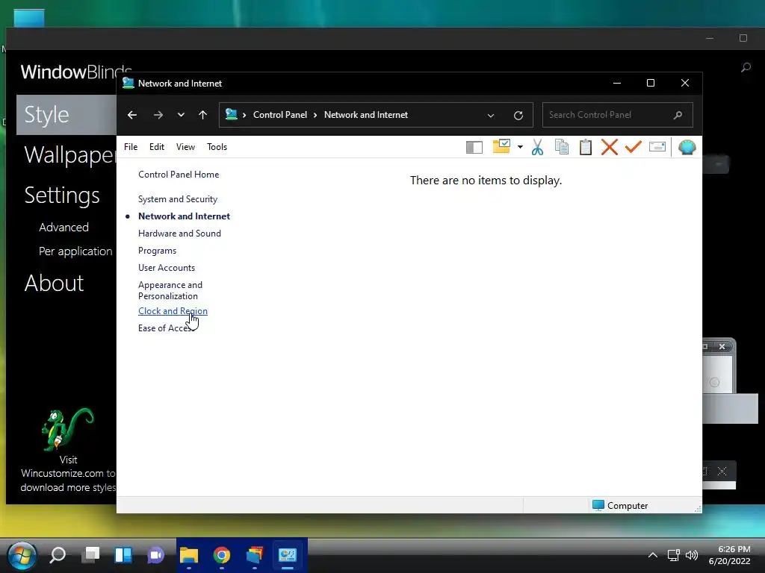This screenshot has width=765, height=573.
Task: Launch Chat from the taskbar
Action: [x=156, y=555]
